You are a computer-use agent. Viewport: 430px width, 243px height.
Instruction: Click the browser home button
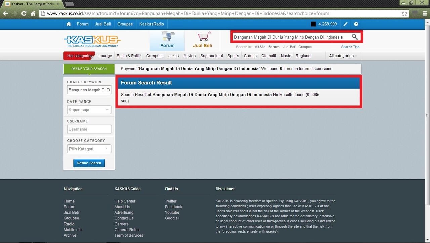(x=33, y=13)
